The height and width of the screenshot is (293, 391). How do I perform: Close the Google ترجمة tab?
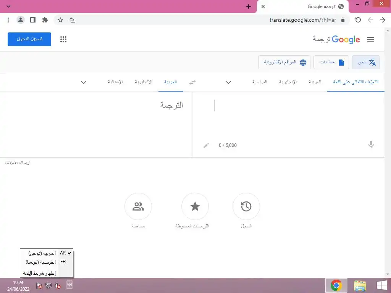coord(263,6)
